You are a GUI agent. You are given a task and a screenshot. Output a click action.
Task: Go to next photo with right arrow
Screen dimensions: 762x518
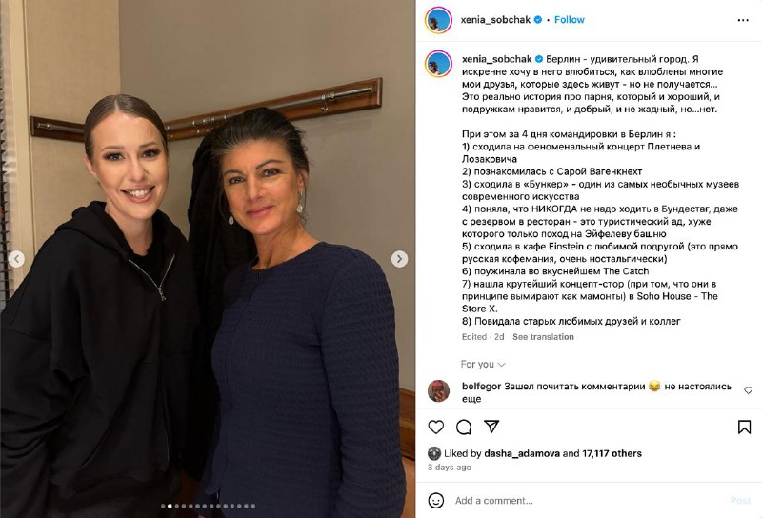click(x=399, y=259)
